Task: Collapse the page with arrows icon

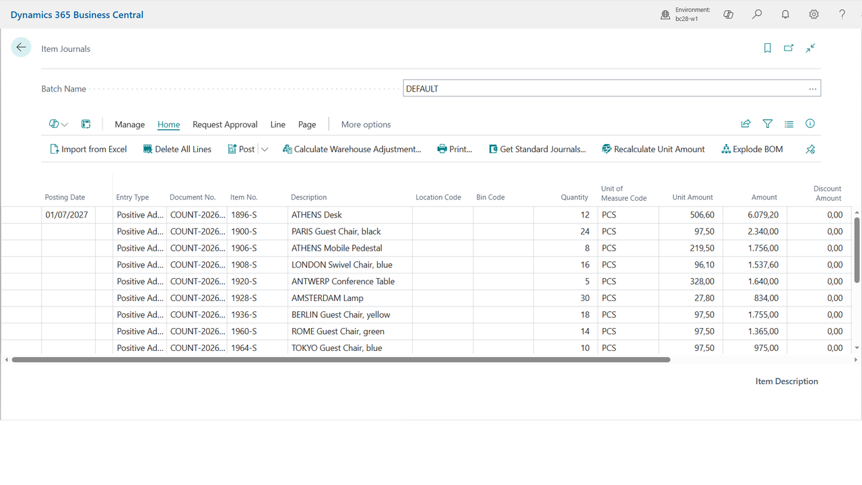Action: click(x=811, y=48)
